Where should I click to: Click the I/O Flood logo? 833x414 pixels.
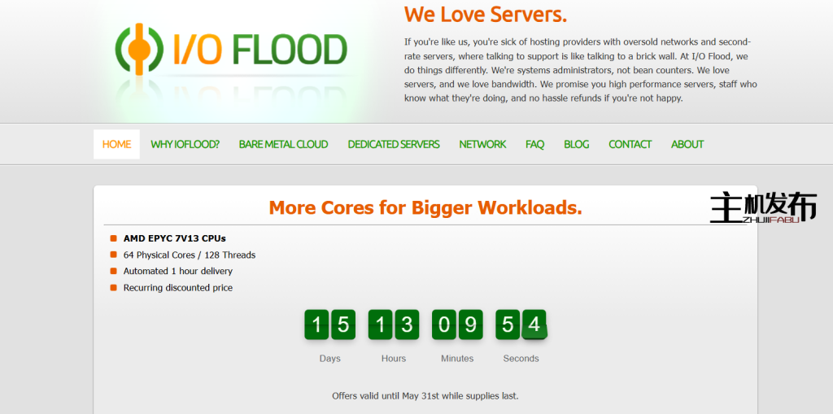click(231, 50)
